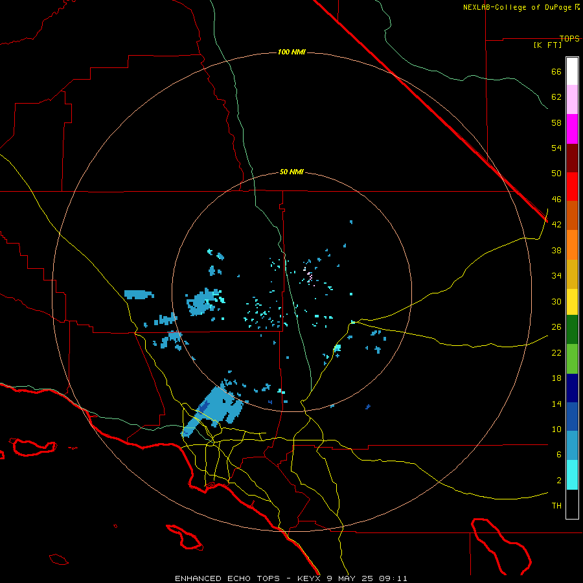
Task: Click the '30' legend value
Action: 556,301
